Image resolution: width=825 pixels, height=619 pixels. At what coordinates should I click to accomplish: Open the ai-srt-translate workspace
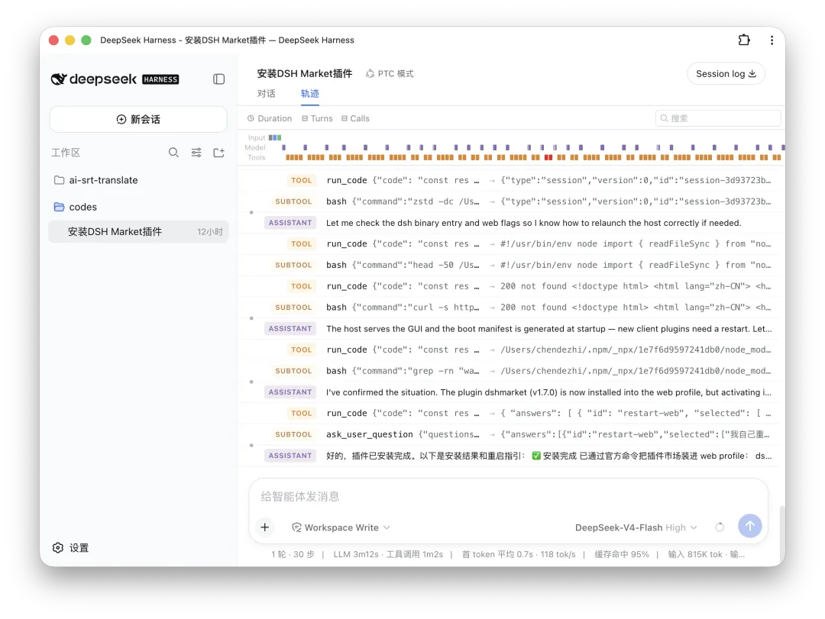pyautogui.click(x=138, y=180)
